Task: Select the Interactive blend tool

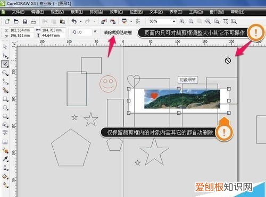Action: (5, 151)
